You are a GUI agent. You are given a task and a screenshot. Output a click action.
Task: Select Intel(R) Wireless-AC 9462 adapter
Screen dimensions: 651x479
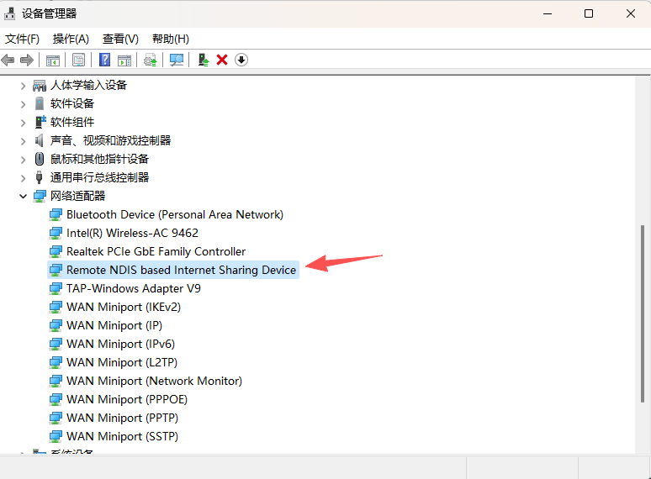[x=132, y=233]
